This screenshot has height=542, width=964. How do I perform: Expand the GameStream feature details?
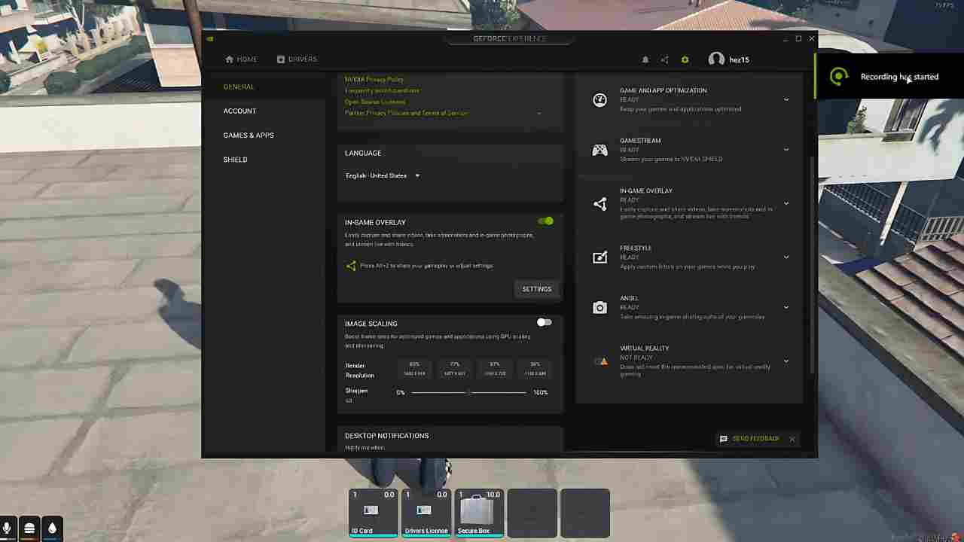pos(786,150)
